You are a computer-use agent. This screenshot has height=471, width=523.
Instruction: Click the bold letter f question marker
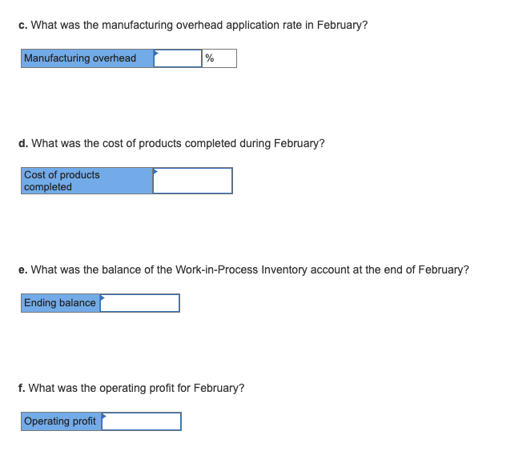[x=22, y=388]
